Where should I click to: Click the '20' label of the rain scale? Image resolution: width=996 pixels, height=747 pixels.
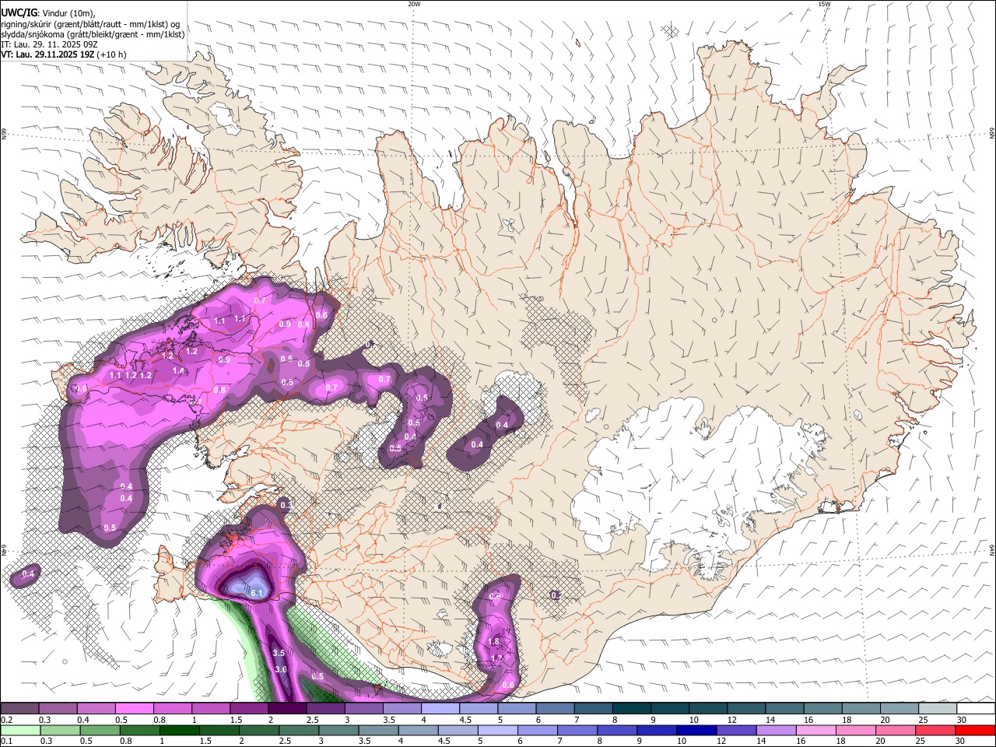[880, 742]
